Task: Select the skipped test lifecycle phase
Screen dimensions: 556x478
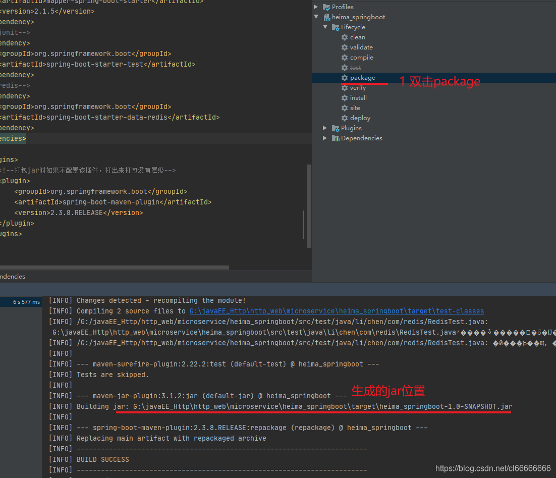Action: click(355, 68)
